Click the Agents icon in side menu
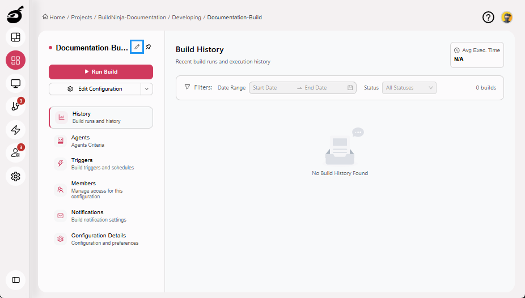525x298 pixels. tap(60, 141)
